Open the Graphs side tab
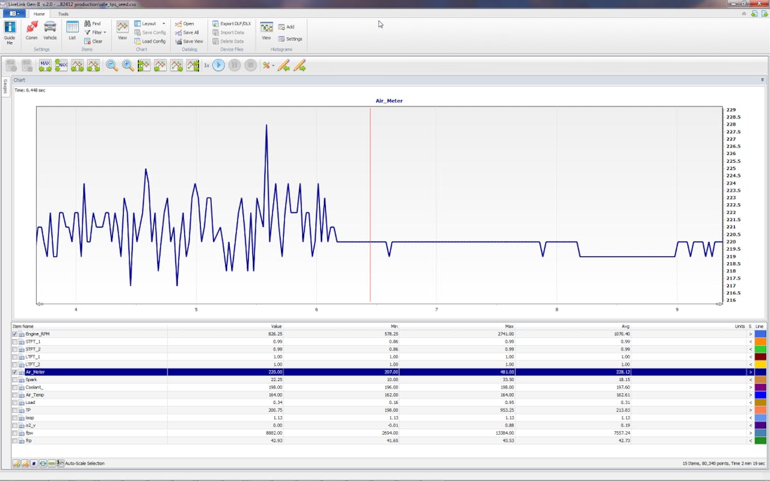 coord(5,87)
